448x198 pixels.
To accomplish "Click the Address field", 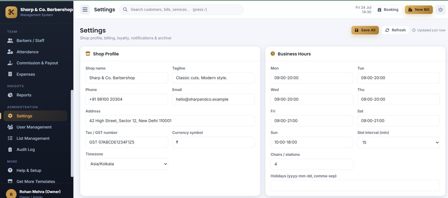I will 170,121.
